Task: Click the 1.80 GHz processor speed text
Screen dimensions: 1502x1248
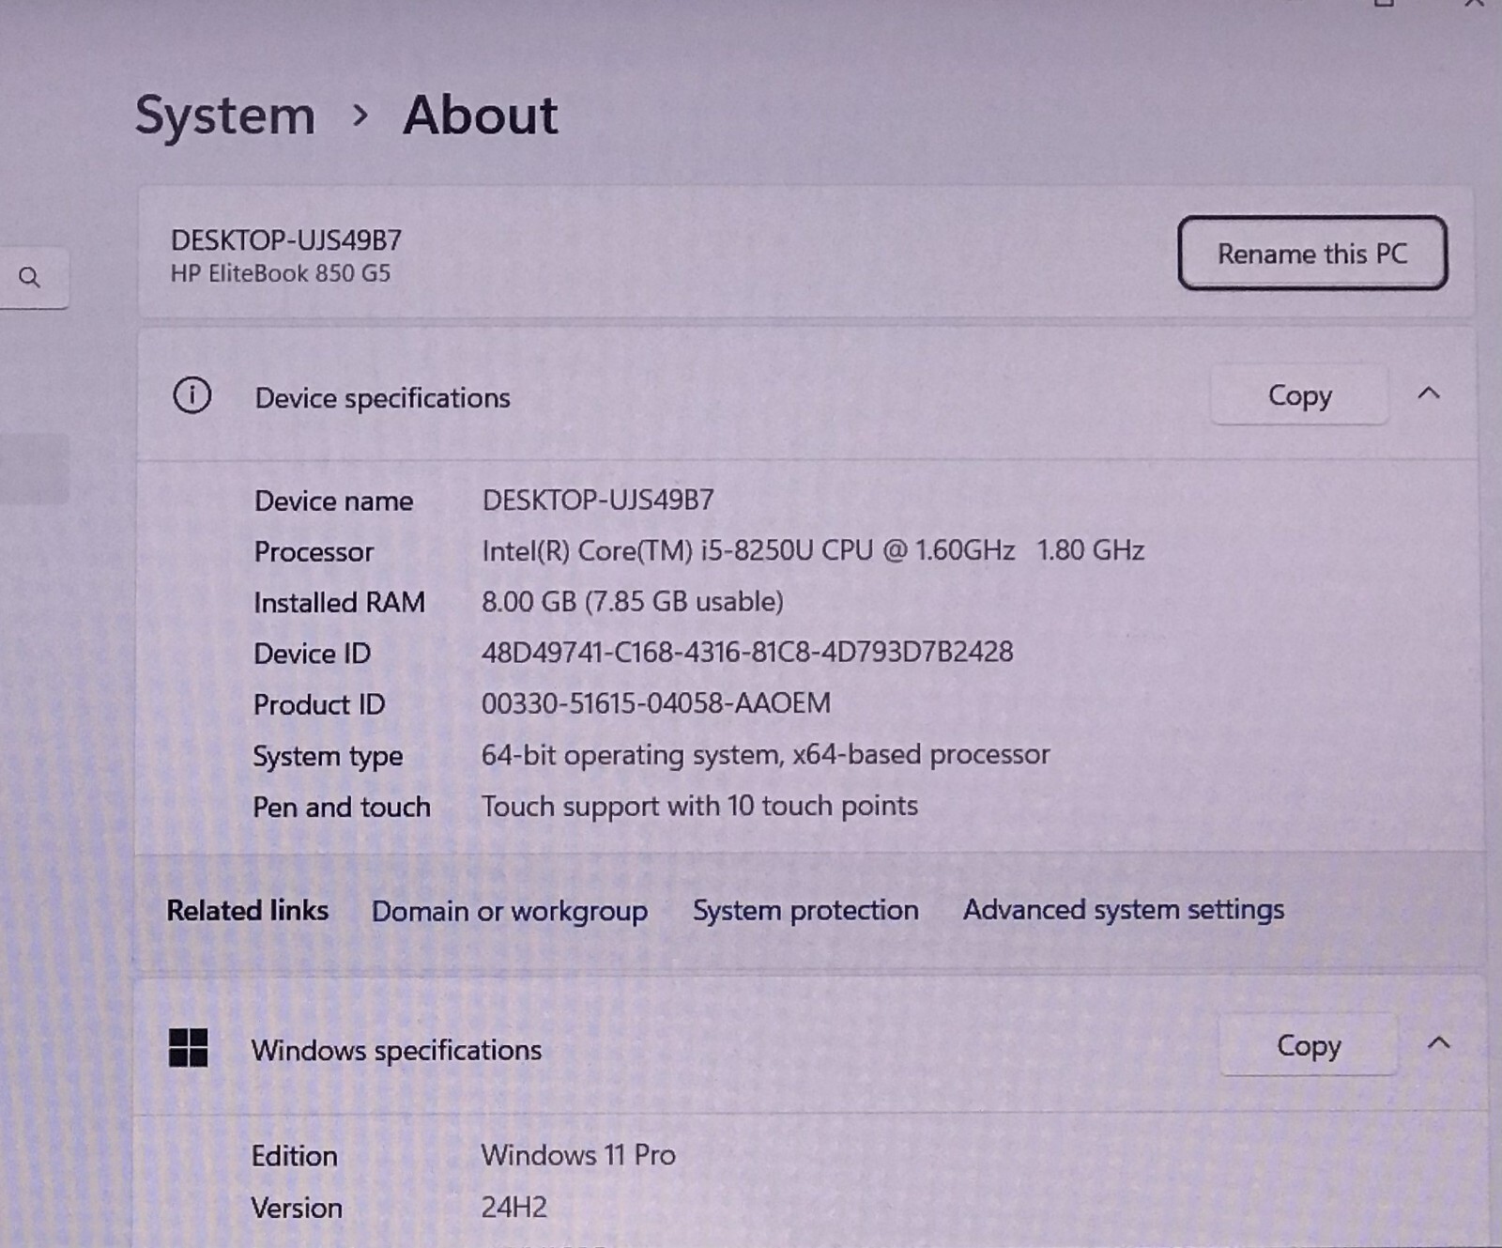Action: coord(1090,549)
